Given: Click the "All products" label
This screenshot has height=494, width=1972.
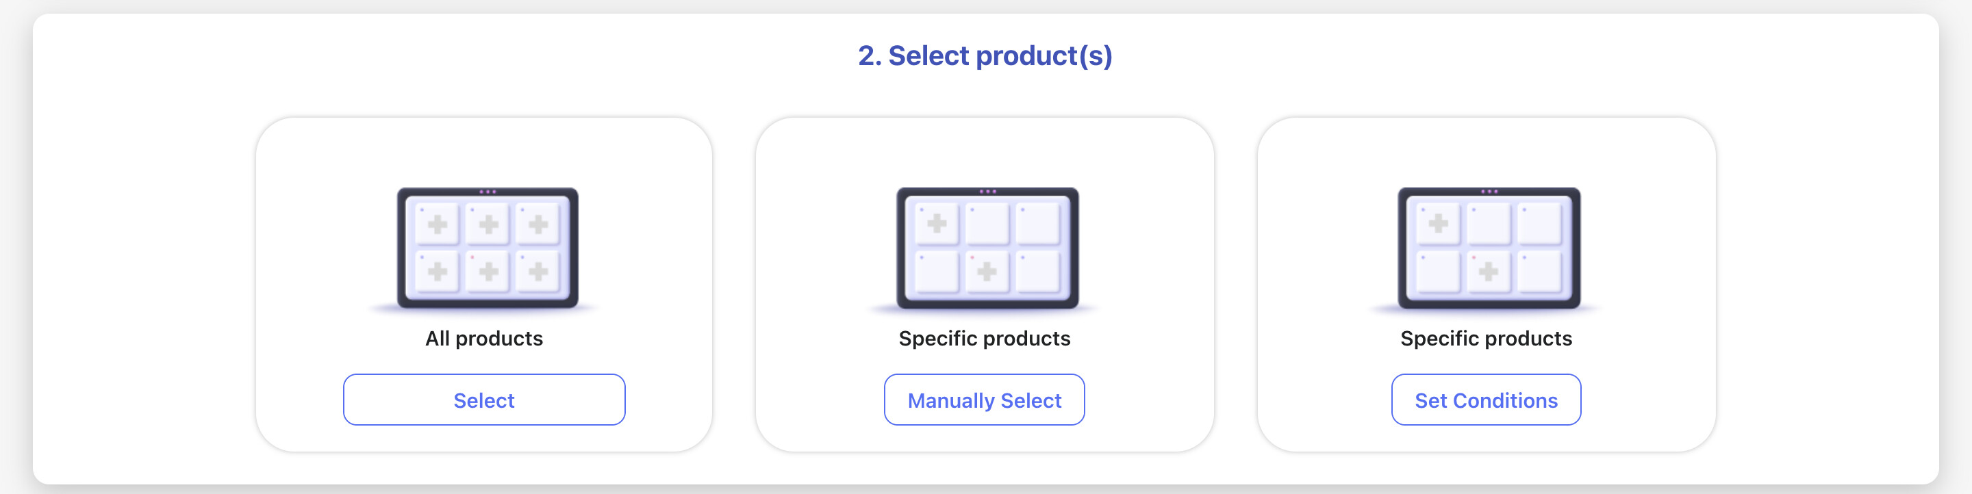Looking at the screenshot, I should (484, 338).
